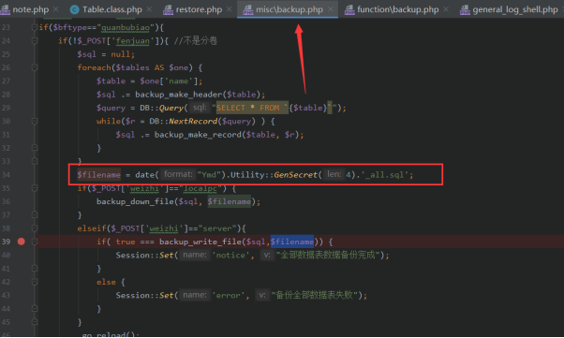Click the "server" string on line 38
The image size is (564, 338).
(x=217, y=228)
